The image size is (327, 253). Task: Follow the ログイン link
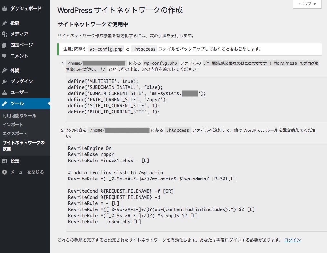292,240
